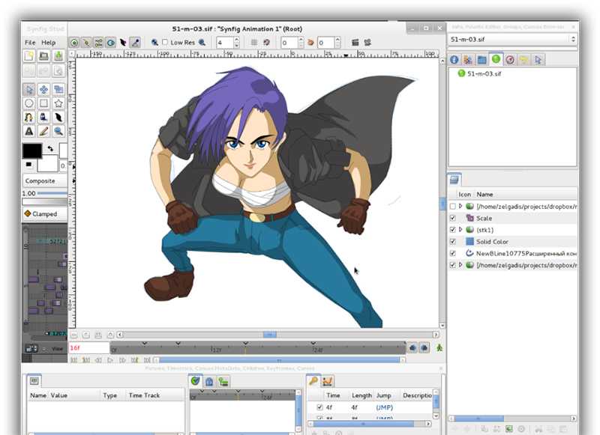600x435 pixels.
Task: Open the Canvas Browser green ball tab
Action: [496, 59]
